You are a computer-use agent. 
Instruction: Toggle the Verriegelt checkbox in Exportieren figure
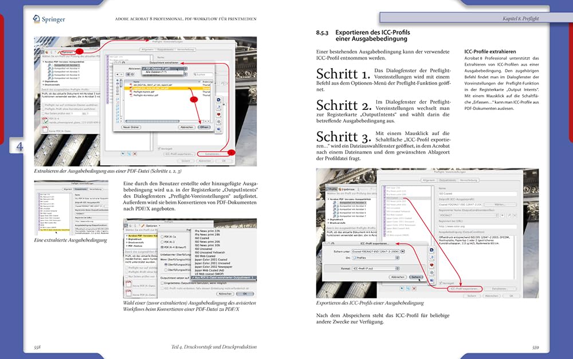pyautogui.click(x=441, y=283)
